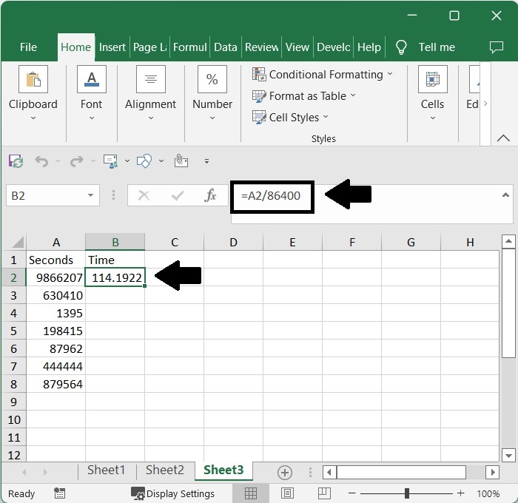Image resolution: width=518 pixels, height=503 pixels.
Task: Click the touch/mouse mode icon
Action: pyautogui.click(x=181, y=161)
